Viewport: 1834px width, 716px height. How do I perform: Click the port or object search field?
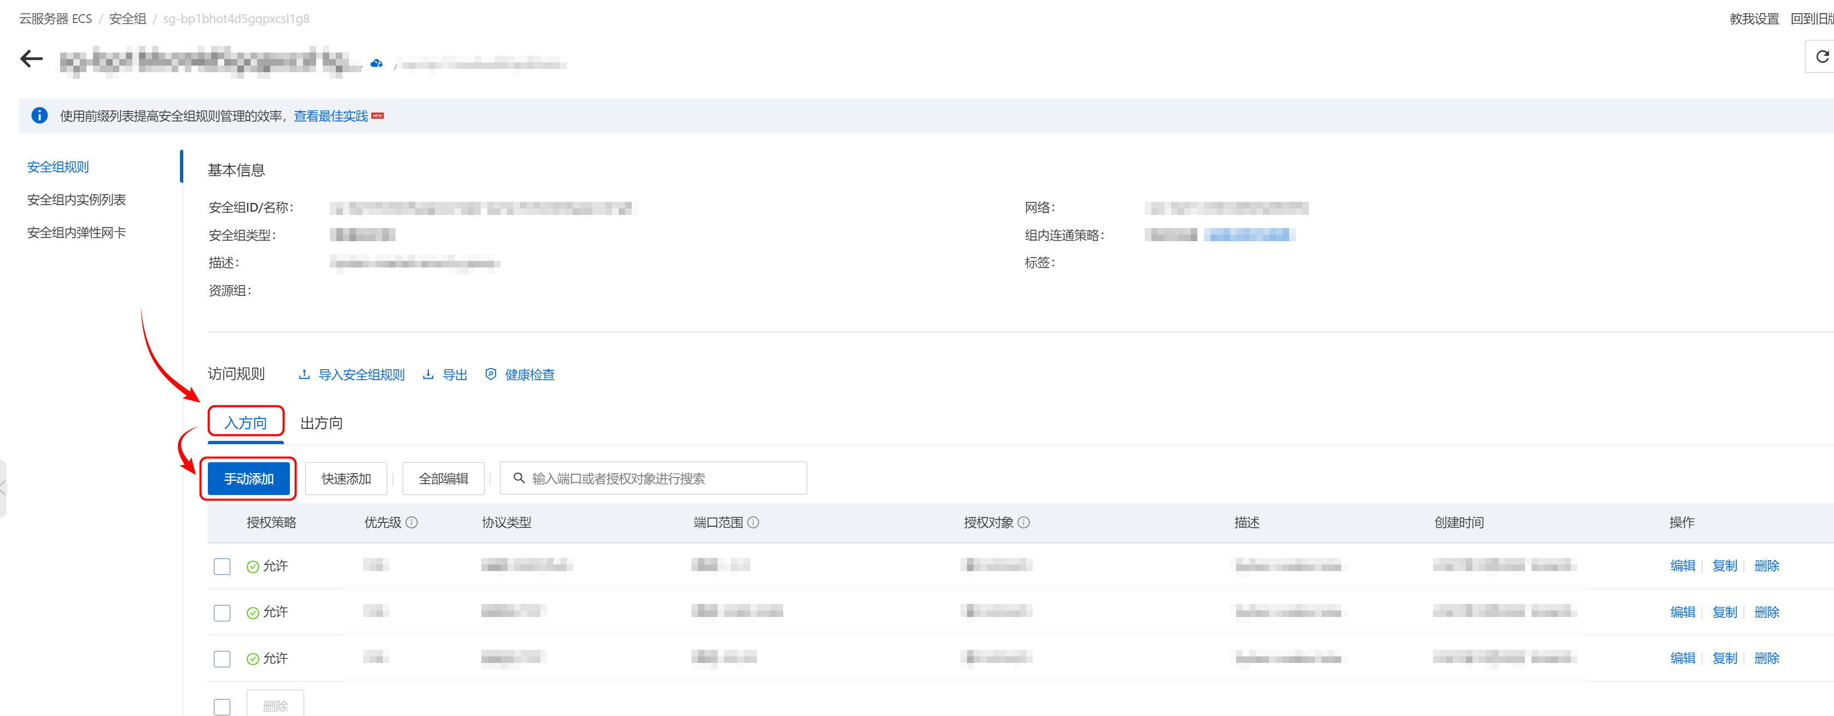click(654, 478)
